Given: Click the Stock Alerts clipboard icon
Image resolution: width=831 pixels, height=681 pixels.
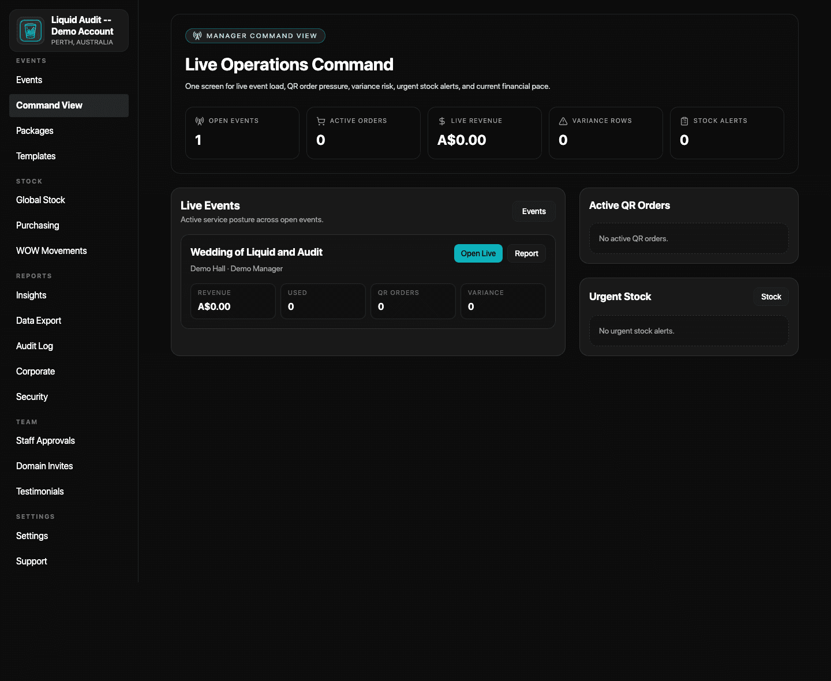Looking at the screenshot, I should (x=684, y=121).
